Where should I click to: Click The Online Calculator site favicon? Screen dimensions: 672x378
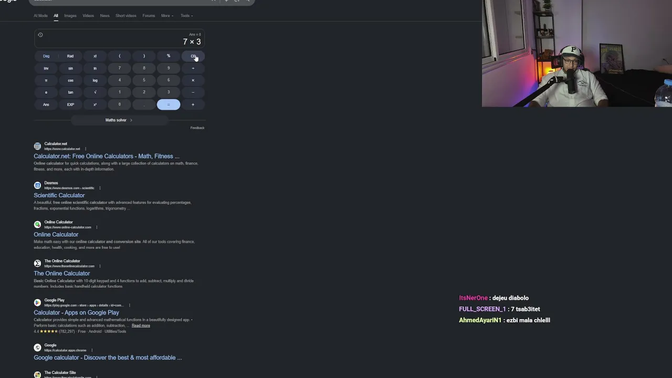tap(37, 264)
